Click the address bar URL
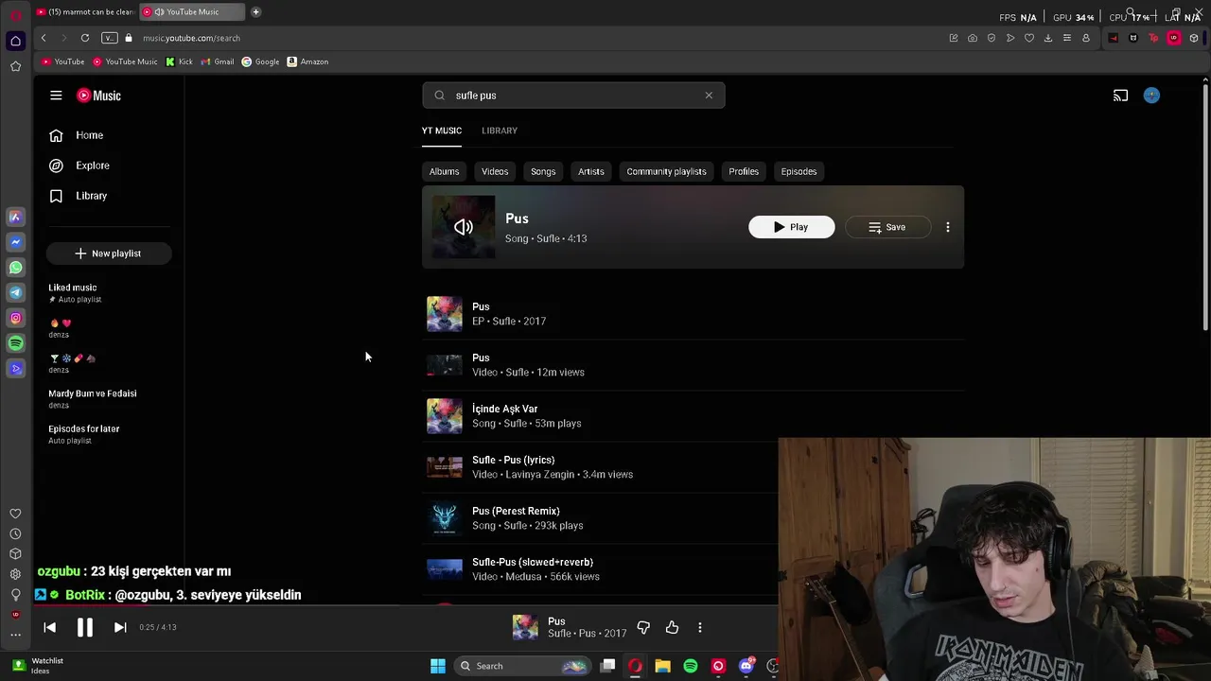 192,38
